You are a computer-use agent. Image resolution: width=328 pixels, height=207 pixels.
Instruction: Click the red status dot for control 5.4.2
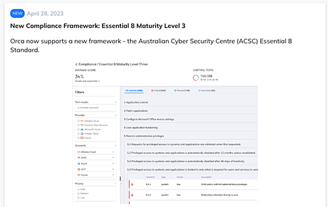(132, 195)
